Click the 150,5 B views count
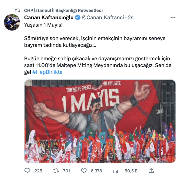 click(130, 171)
